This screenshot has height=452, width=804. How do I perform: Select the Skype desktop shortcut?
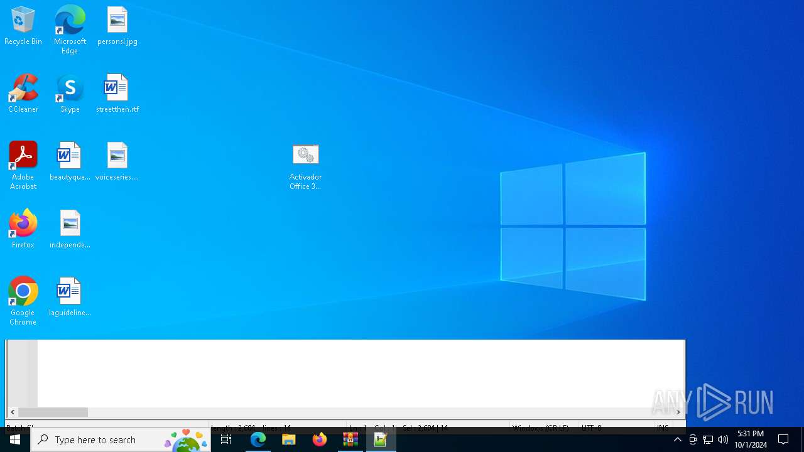(x=70, y=94)
